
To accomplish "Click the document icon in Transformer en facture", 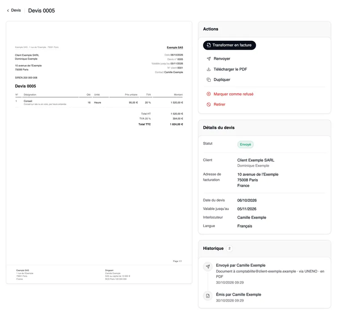I will pos(209,45).
